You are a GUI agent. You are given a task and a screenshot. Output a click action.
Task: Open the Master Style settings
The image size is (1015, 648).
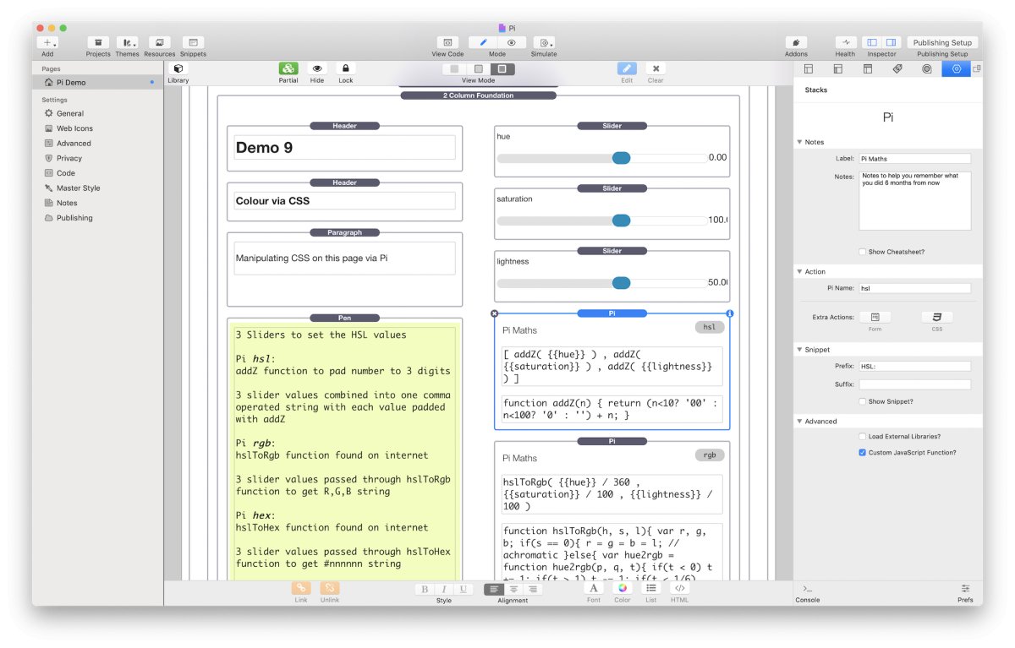[x=78, y=188]
